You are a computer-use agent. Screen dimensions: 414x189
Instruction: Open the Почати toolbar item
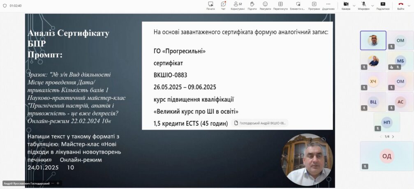click(210, 5)
